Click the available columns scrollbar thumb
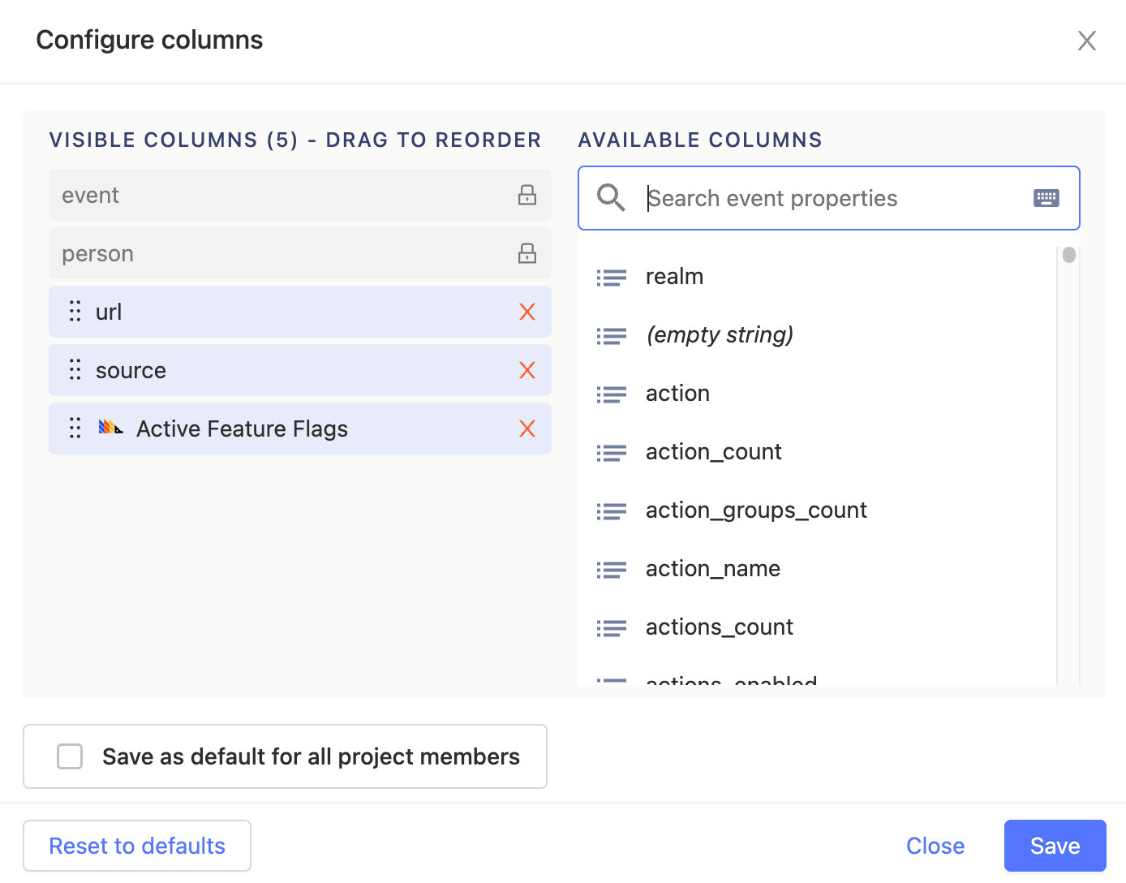Image resolution: width=1126 pixels, height=883 pixels. pos(1069,254)
